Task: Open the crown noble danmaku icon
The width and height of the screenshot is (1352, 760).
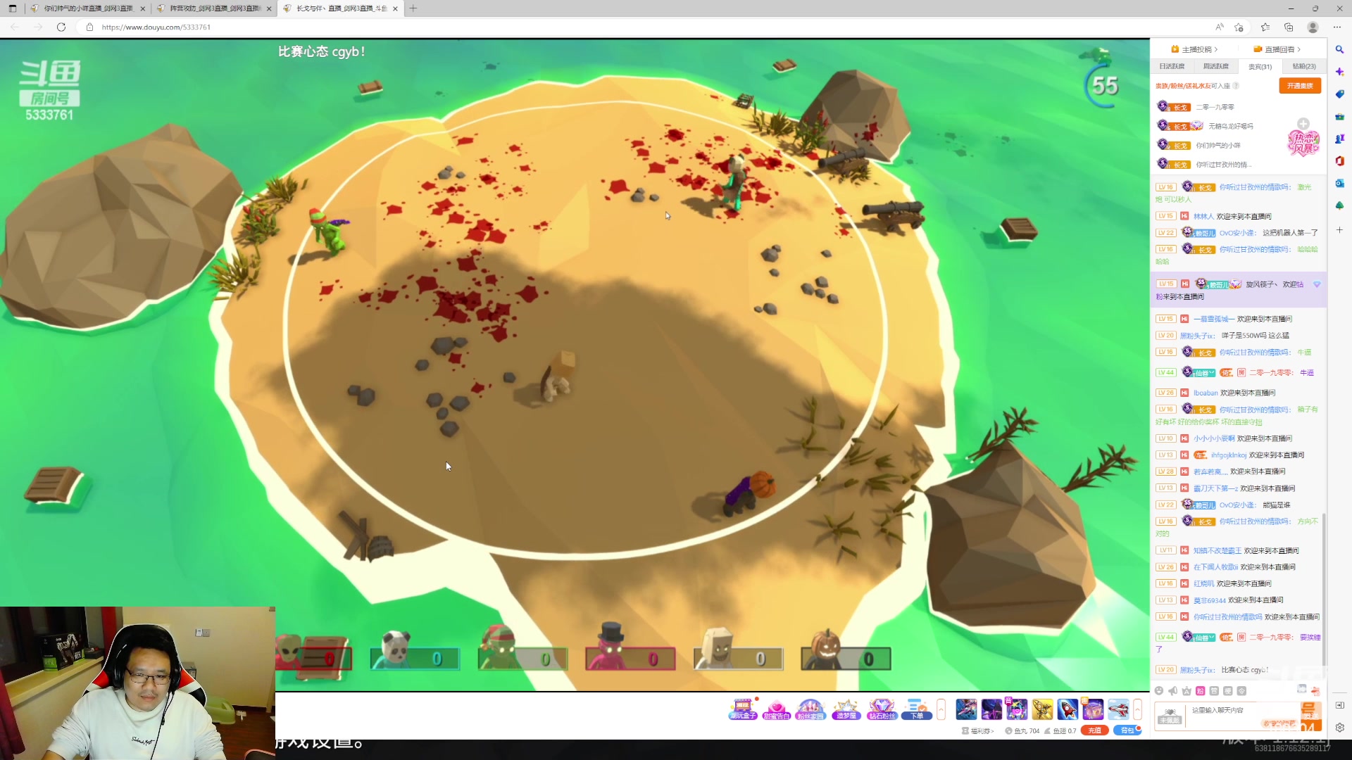Action: [x=1187, y=691]
